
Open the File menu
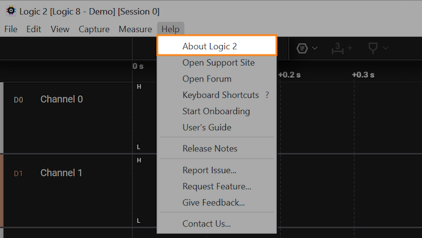pyautogui.click(x=11, y=29)
